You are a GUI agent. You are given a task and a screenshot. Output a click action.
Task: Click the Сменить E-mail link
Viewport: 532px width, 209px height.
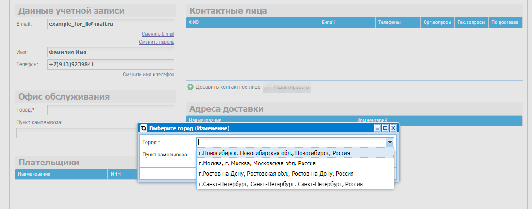point(158,34)
